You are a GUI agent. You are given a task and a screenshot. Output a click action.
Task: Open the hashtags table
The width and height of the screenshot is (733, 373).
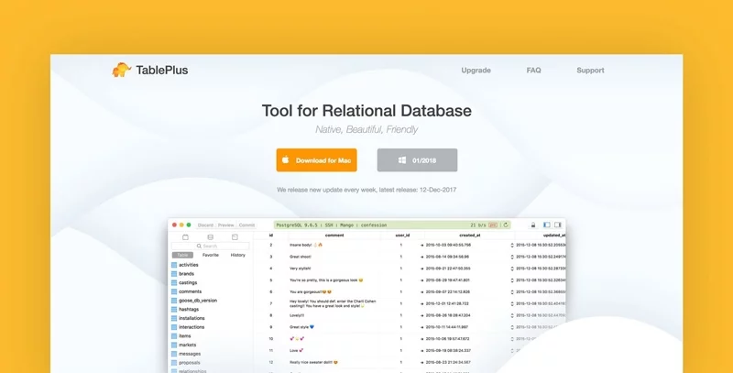coord(185,310)
